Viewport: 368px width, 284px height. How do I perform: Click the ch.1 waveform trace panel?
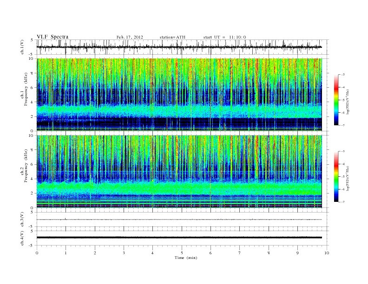click(x=183, y=47)
